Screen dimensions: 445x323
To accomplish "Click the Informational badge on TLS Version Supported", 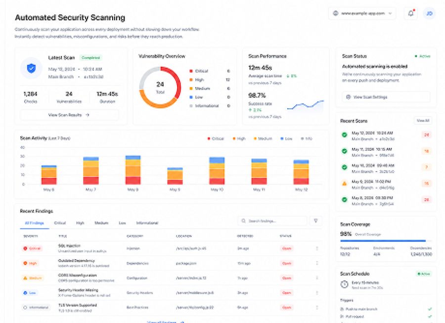I will pos(36,307).
